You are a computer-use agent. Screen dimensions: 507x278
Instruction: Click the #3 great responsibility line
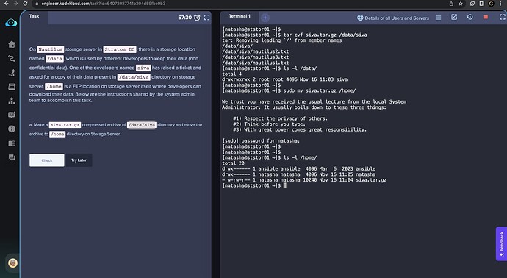click(300, 129)
